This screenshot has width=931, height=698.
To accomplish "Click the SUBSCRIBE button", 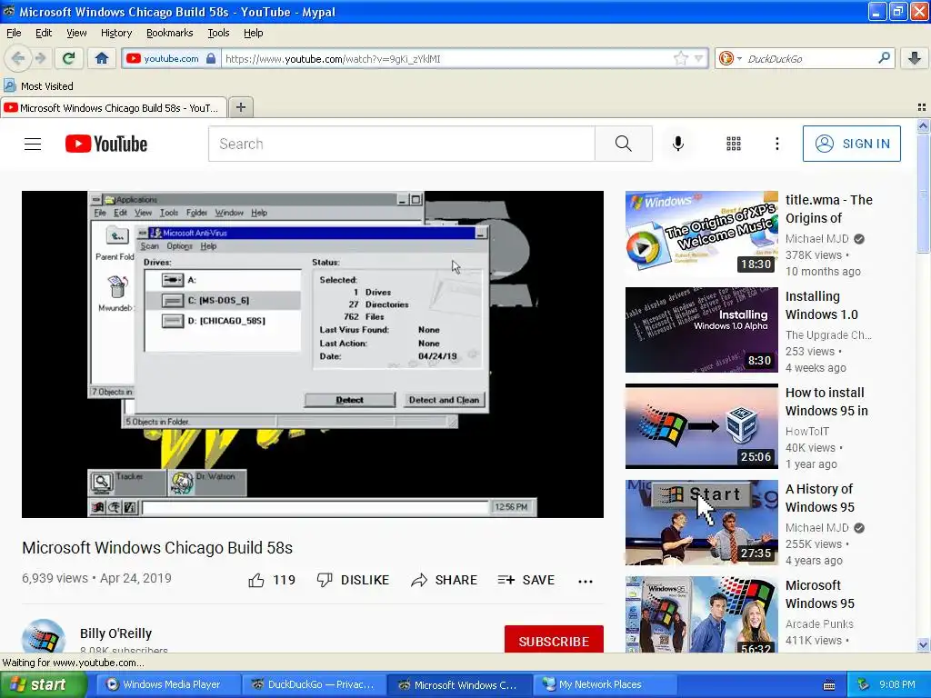I will [554, 640].
